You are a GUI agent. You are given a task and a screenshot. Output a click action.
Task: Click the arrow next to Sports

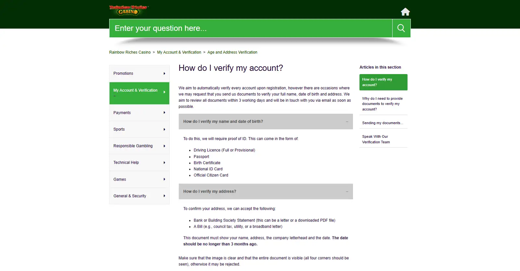(164, 129)
